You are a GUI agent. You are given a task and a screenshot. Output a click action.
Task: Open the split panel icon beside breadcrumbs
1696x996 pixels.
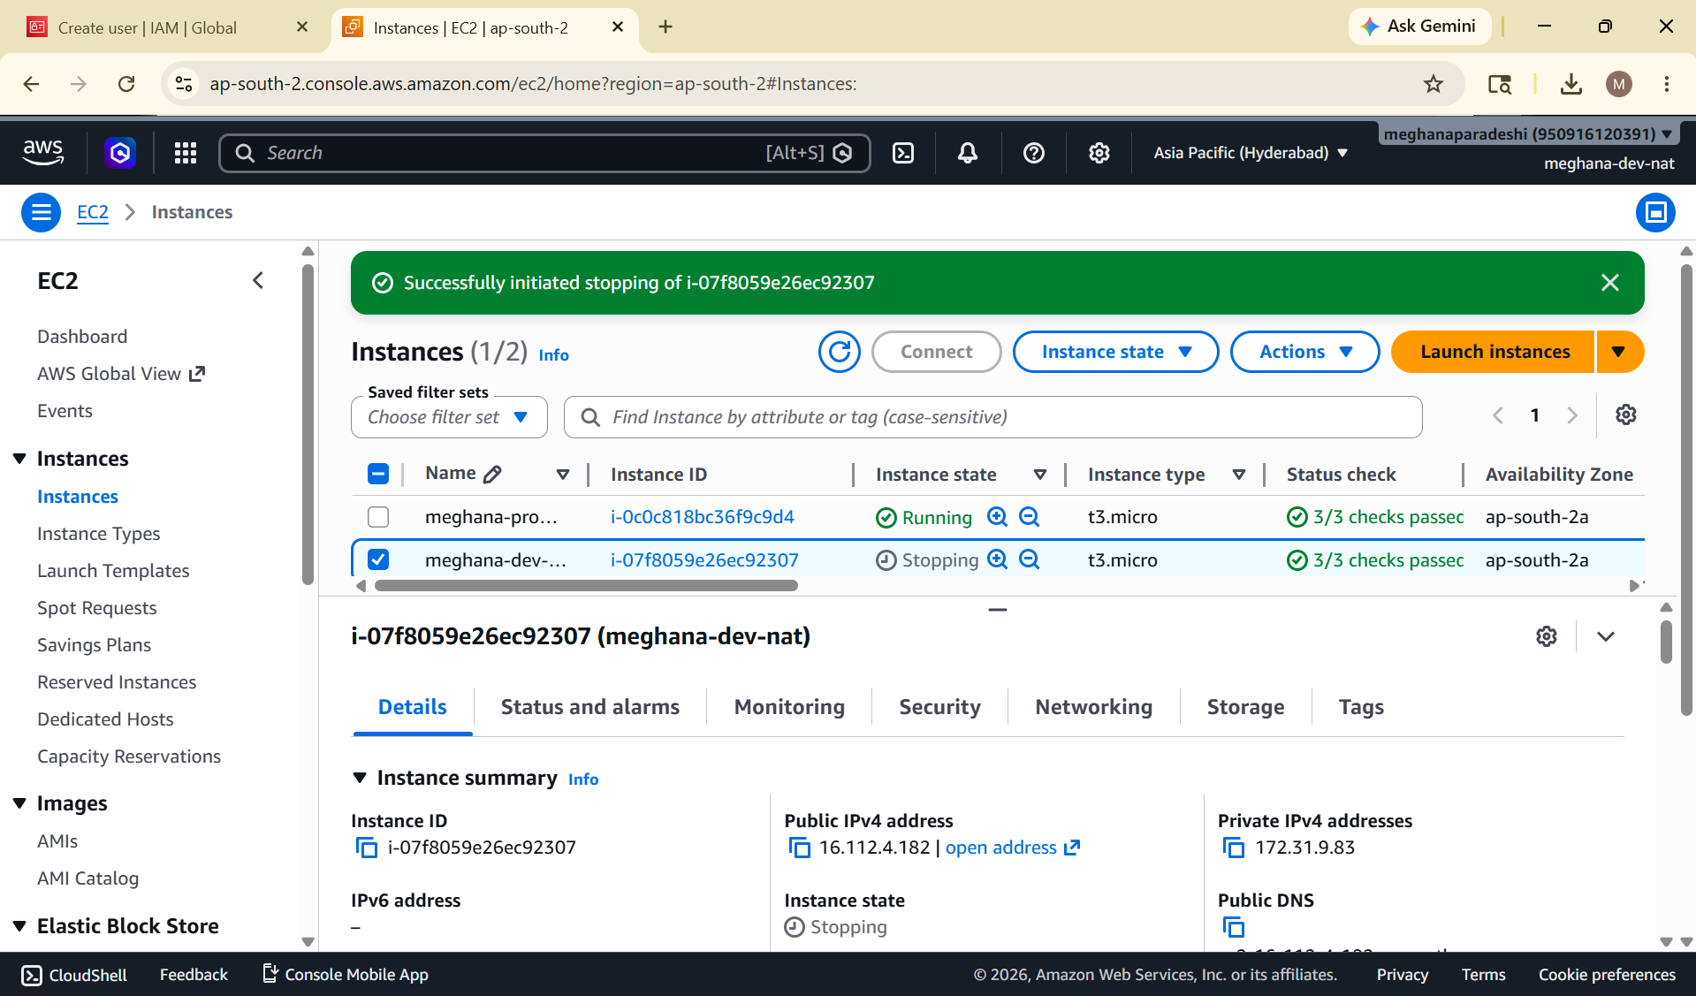(1655, 212)
